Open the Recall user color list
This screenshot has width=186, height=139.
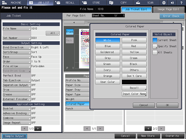[134, 88]
